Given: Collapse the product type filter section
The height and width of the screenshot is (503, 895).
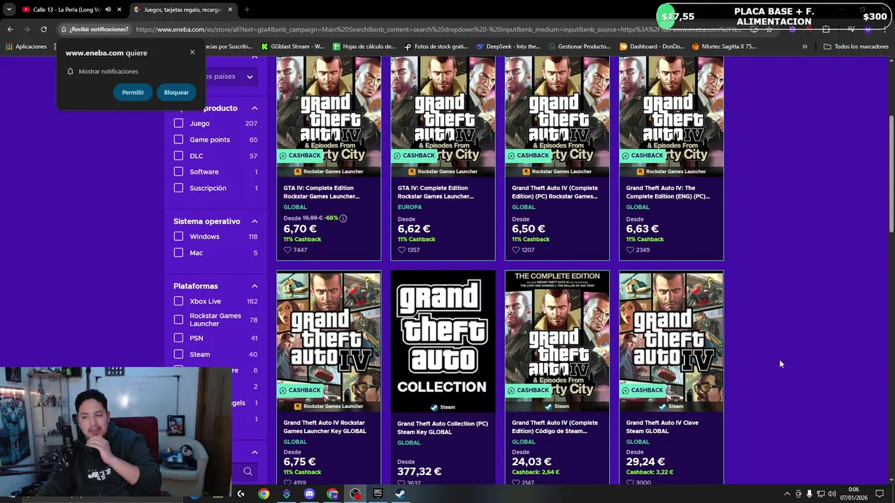Looking at the screenshot, I should 255,108.
